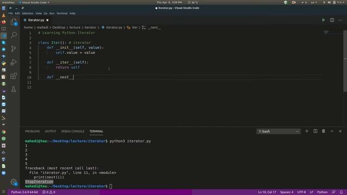Screen dimensions: 347x195
Task: Click breadcrumb method '__next__'
Action: click(154, 28)
